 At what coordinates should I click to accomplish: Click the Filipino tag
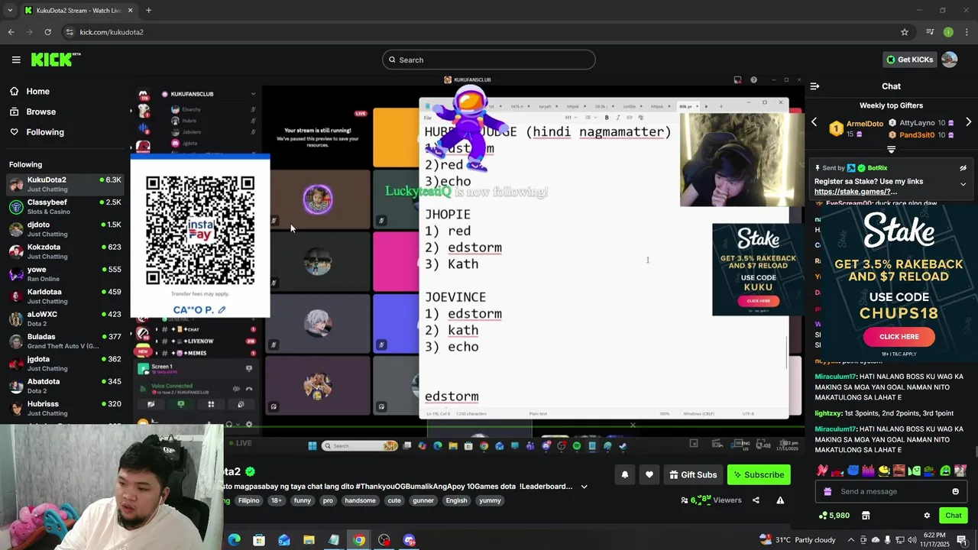pyautogui.click(x=248, y=500)
